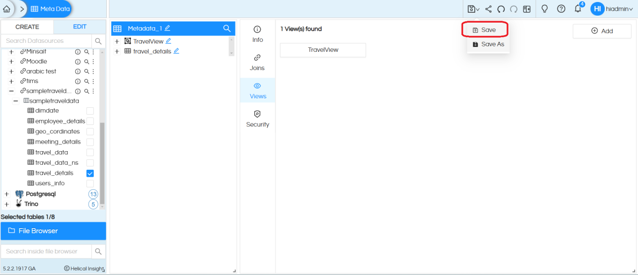This screenshot has width=638, height=275.
Task: Click the HI user avatar
Action: click(x=597, y=9)
